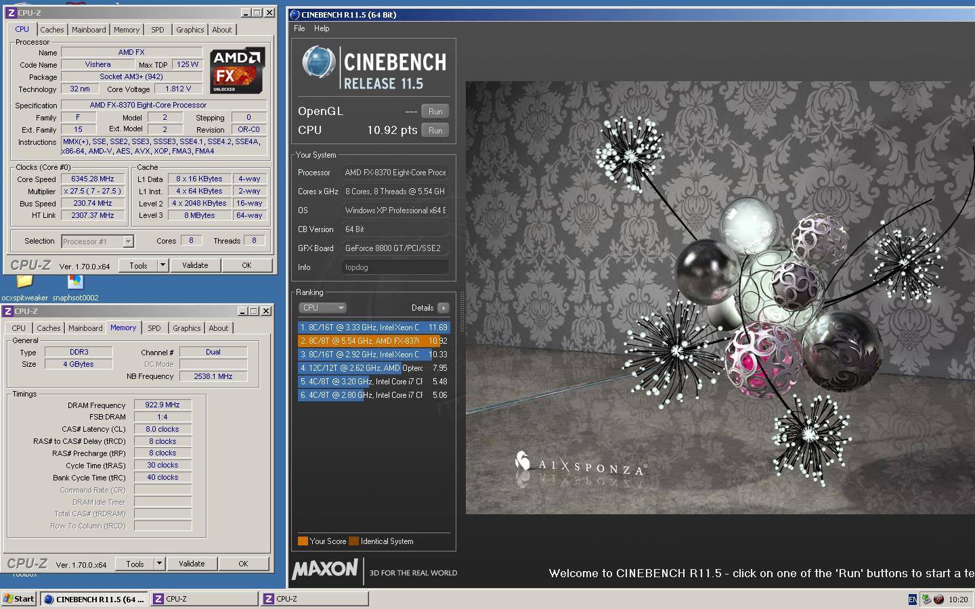The height and width of the screenshot is (609, 975).
Task: Click OK in top CPU-Z window
Action: pos(246,265)
